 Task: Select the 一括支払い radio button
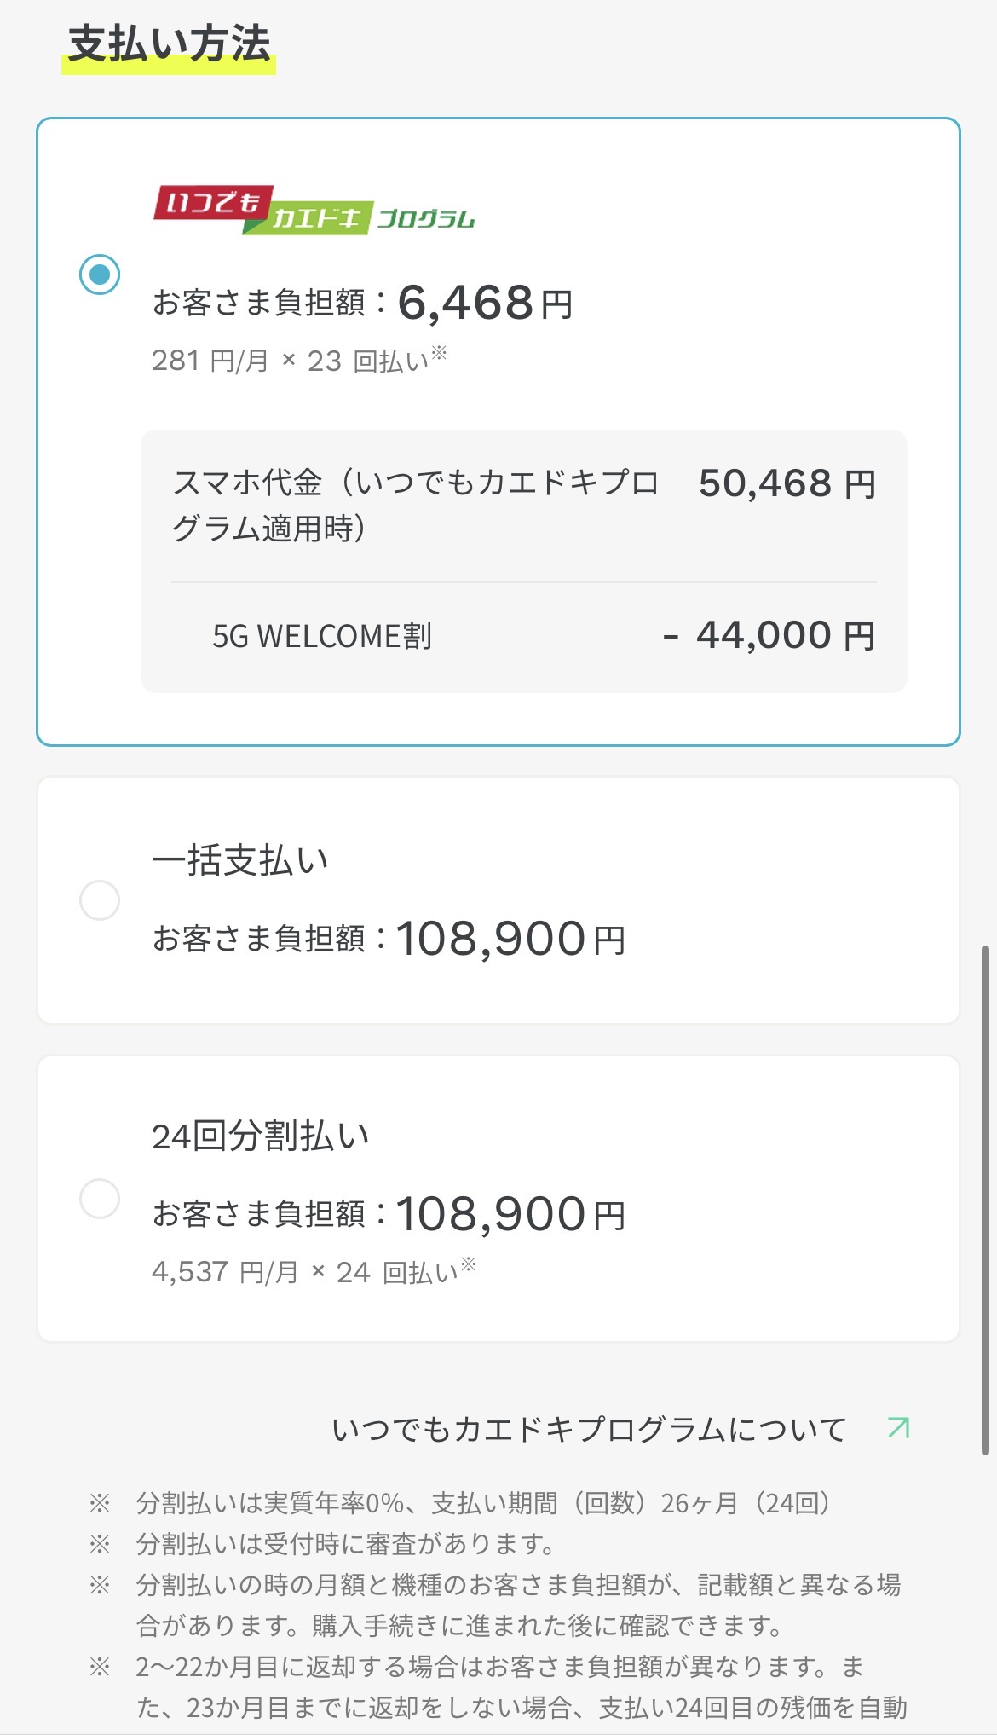click(x=100, y=900)
